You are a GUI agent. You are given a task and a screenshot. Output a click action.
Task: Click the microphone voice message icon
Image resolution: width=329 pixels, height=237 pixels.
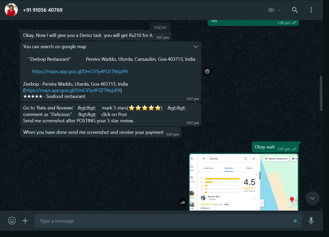point(311,221)
